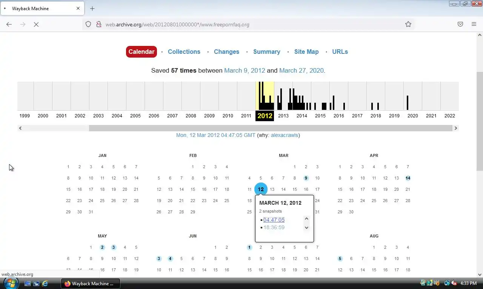
Task: Open the 18:36:59 snapshot
Action: (274, 227)
